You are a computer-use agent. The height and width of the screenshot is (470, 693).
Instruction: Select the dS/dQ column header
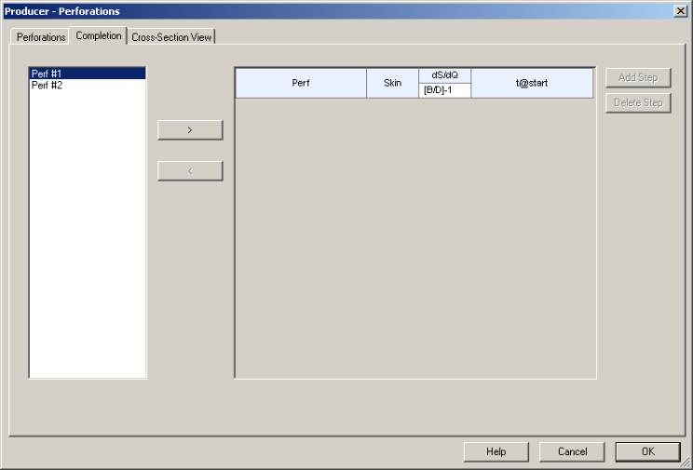coord(444,75)
